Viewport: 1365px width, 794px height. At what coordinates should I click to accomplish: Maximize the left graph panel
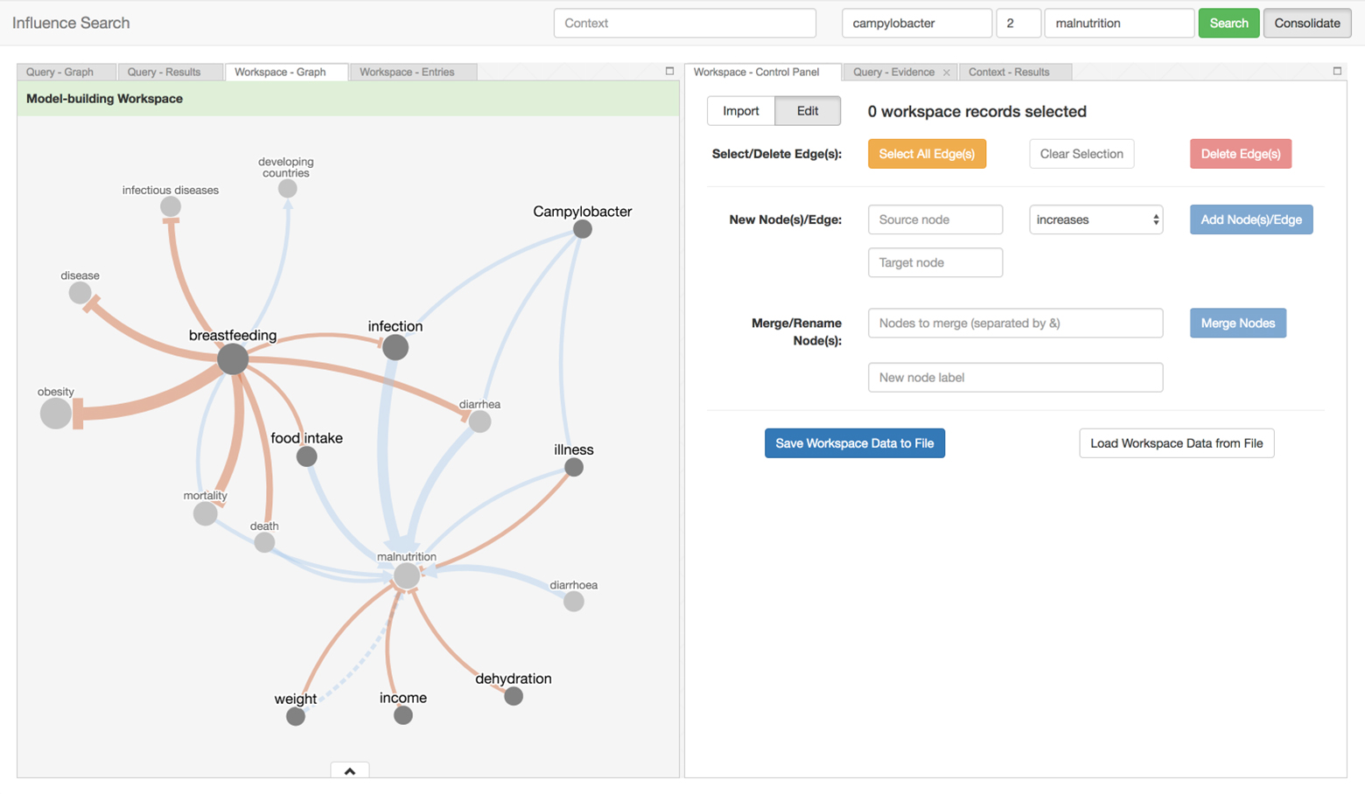(669, 72)
